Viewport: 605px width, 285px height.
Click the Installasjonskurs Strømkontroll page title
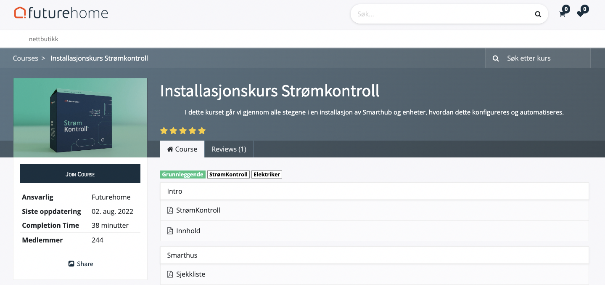[x=270, y=91]
